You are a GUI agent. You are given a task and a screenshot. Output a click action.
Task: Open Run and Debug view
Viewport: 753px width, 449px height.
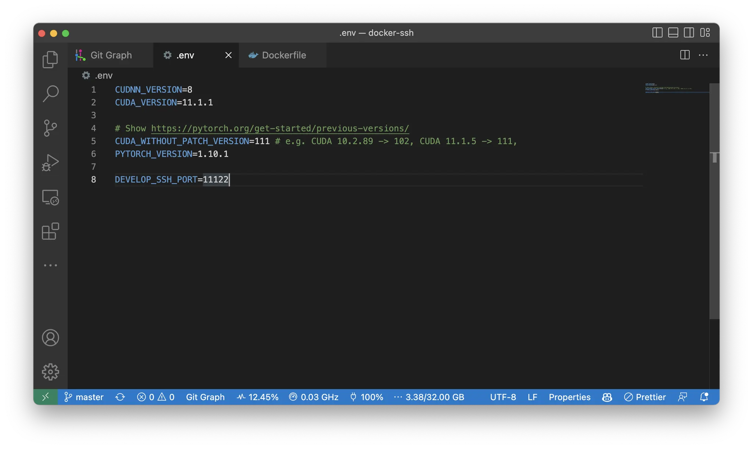(50, 162)
